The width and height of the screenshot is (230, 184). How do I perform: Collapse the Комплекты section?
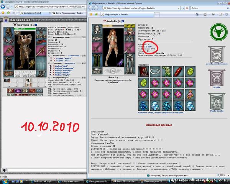[49, 56]
